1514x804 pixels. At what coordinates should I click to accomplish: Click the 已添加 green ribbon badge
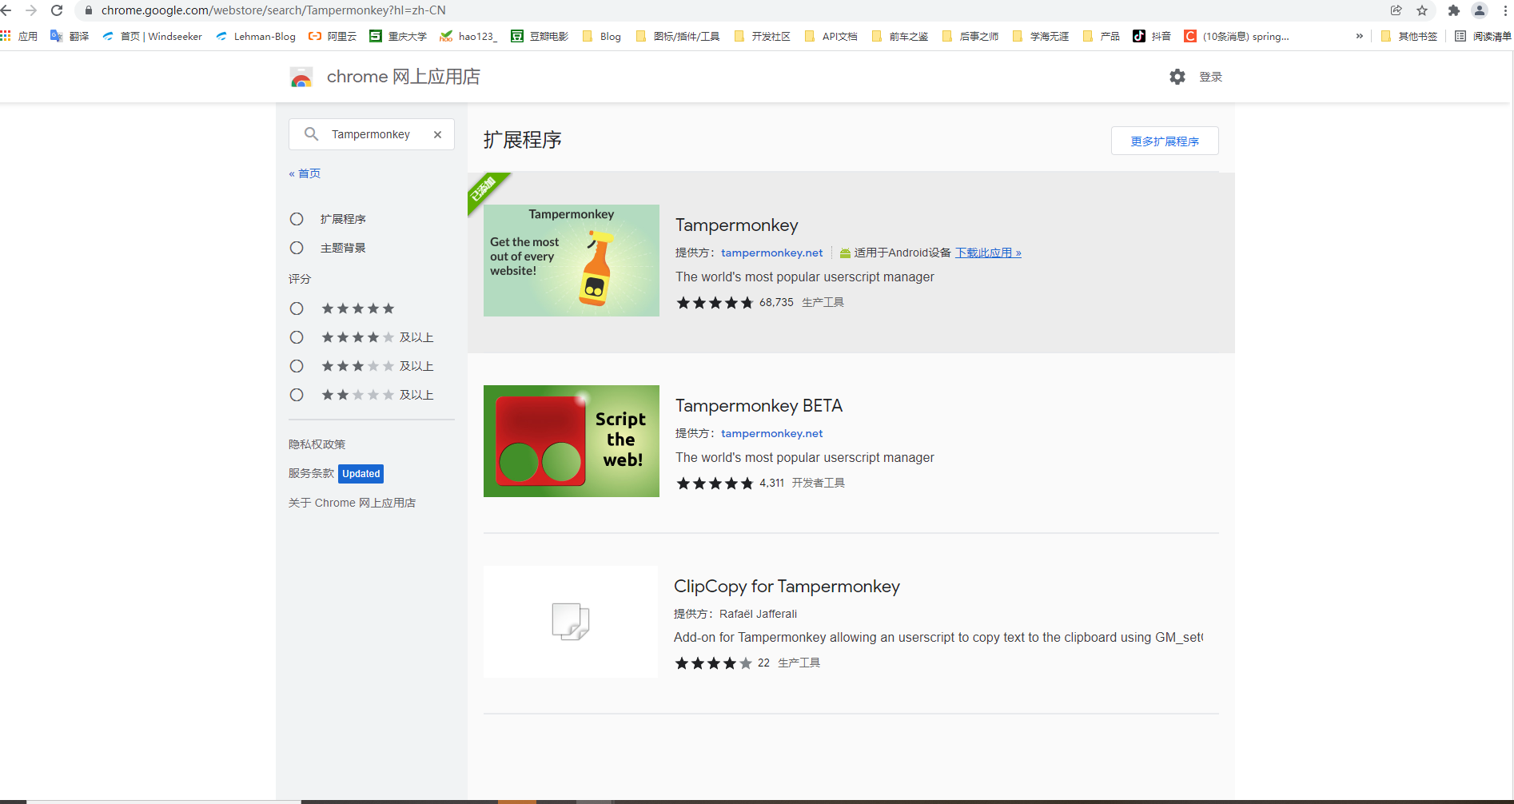tap(484, 190)
